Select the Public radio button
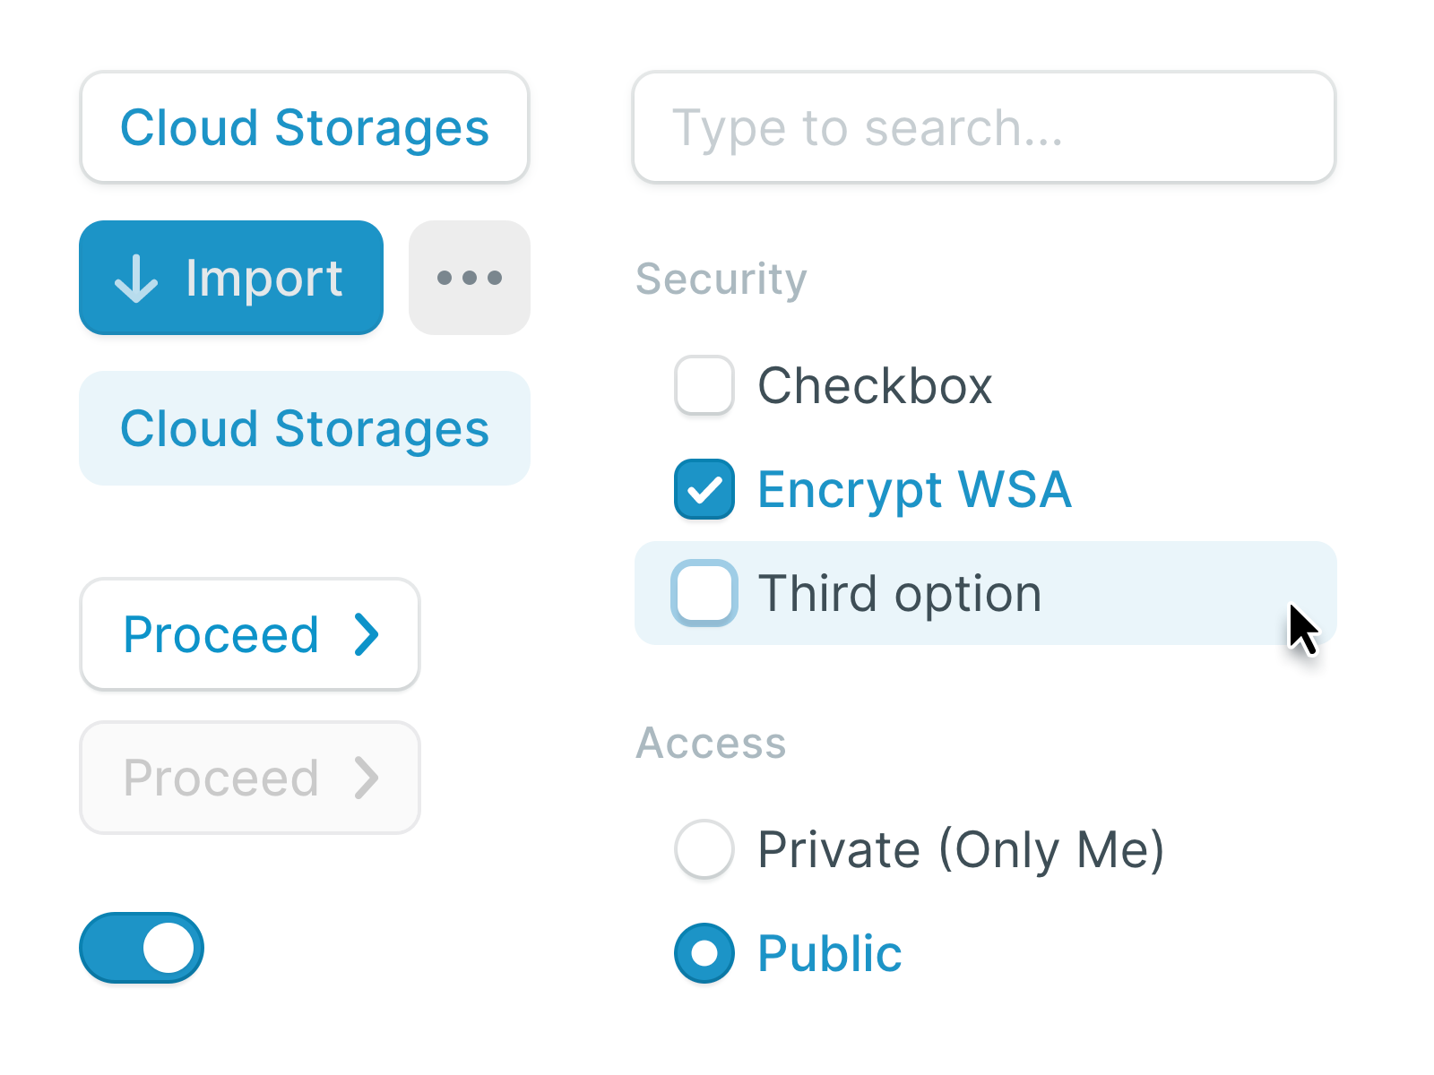The image size is (1434, 1075). point(704,953)
